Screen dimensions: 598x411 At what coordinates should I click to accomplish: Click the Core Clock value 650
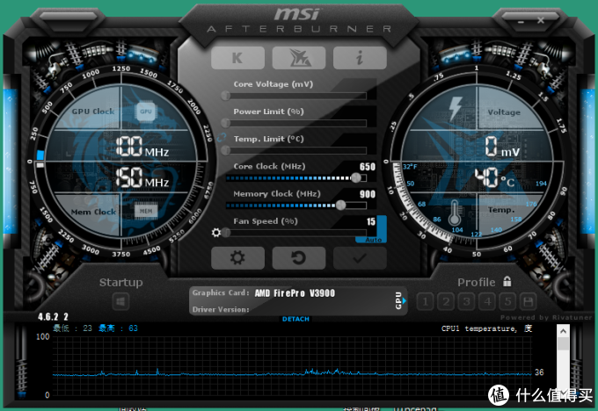point(368,167)
